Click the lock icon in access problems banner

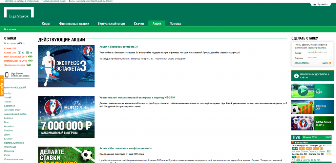(x=296, y=76)
